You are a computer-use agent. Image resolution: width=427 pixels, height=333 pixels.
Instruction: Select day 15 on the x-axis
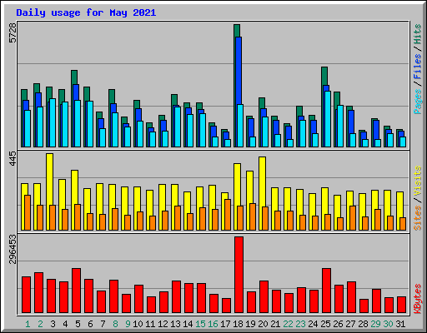200,324
